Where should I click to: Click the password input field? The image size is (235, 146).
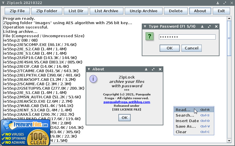coord(187,37)
